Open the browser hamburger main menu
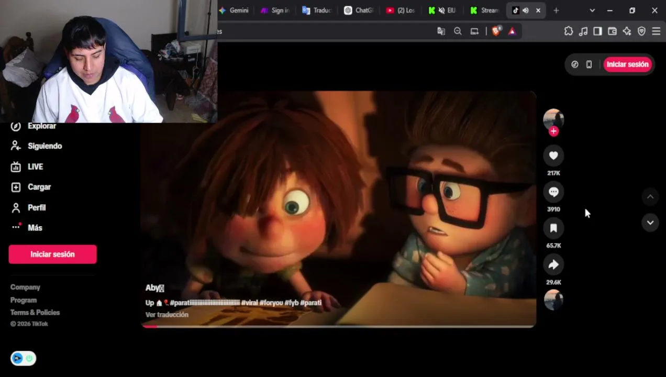 coord(656,31)
